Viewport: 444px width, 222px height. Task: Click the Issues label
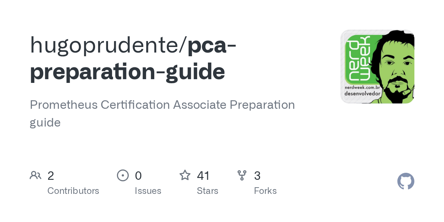tap(148, 191)
